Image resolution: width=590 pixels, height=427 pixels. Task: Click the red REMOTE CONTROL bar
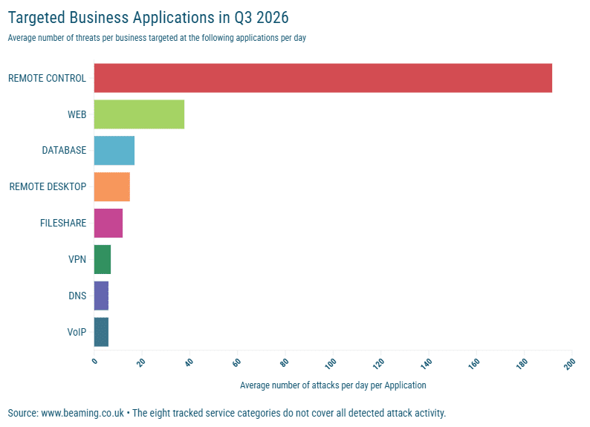pos(322,78)
